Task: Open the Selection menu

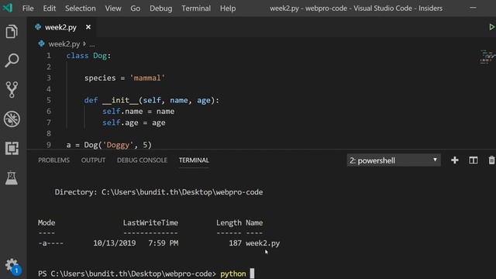Action: click(81, 9)
